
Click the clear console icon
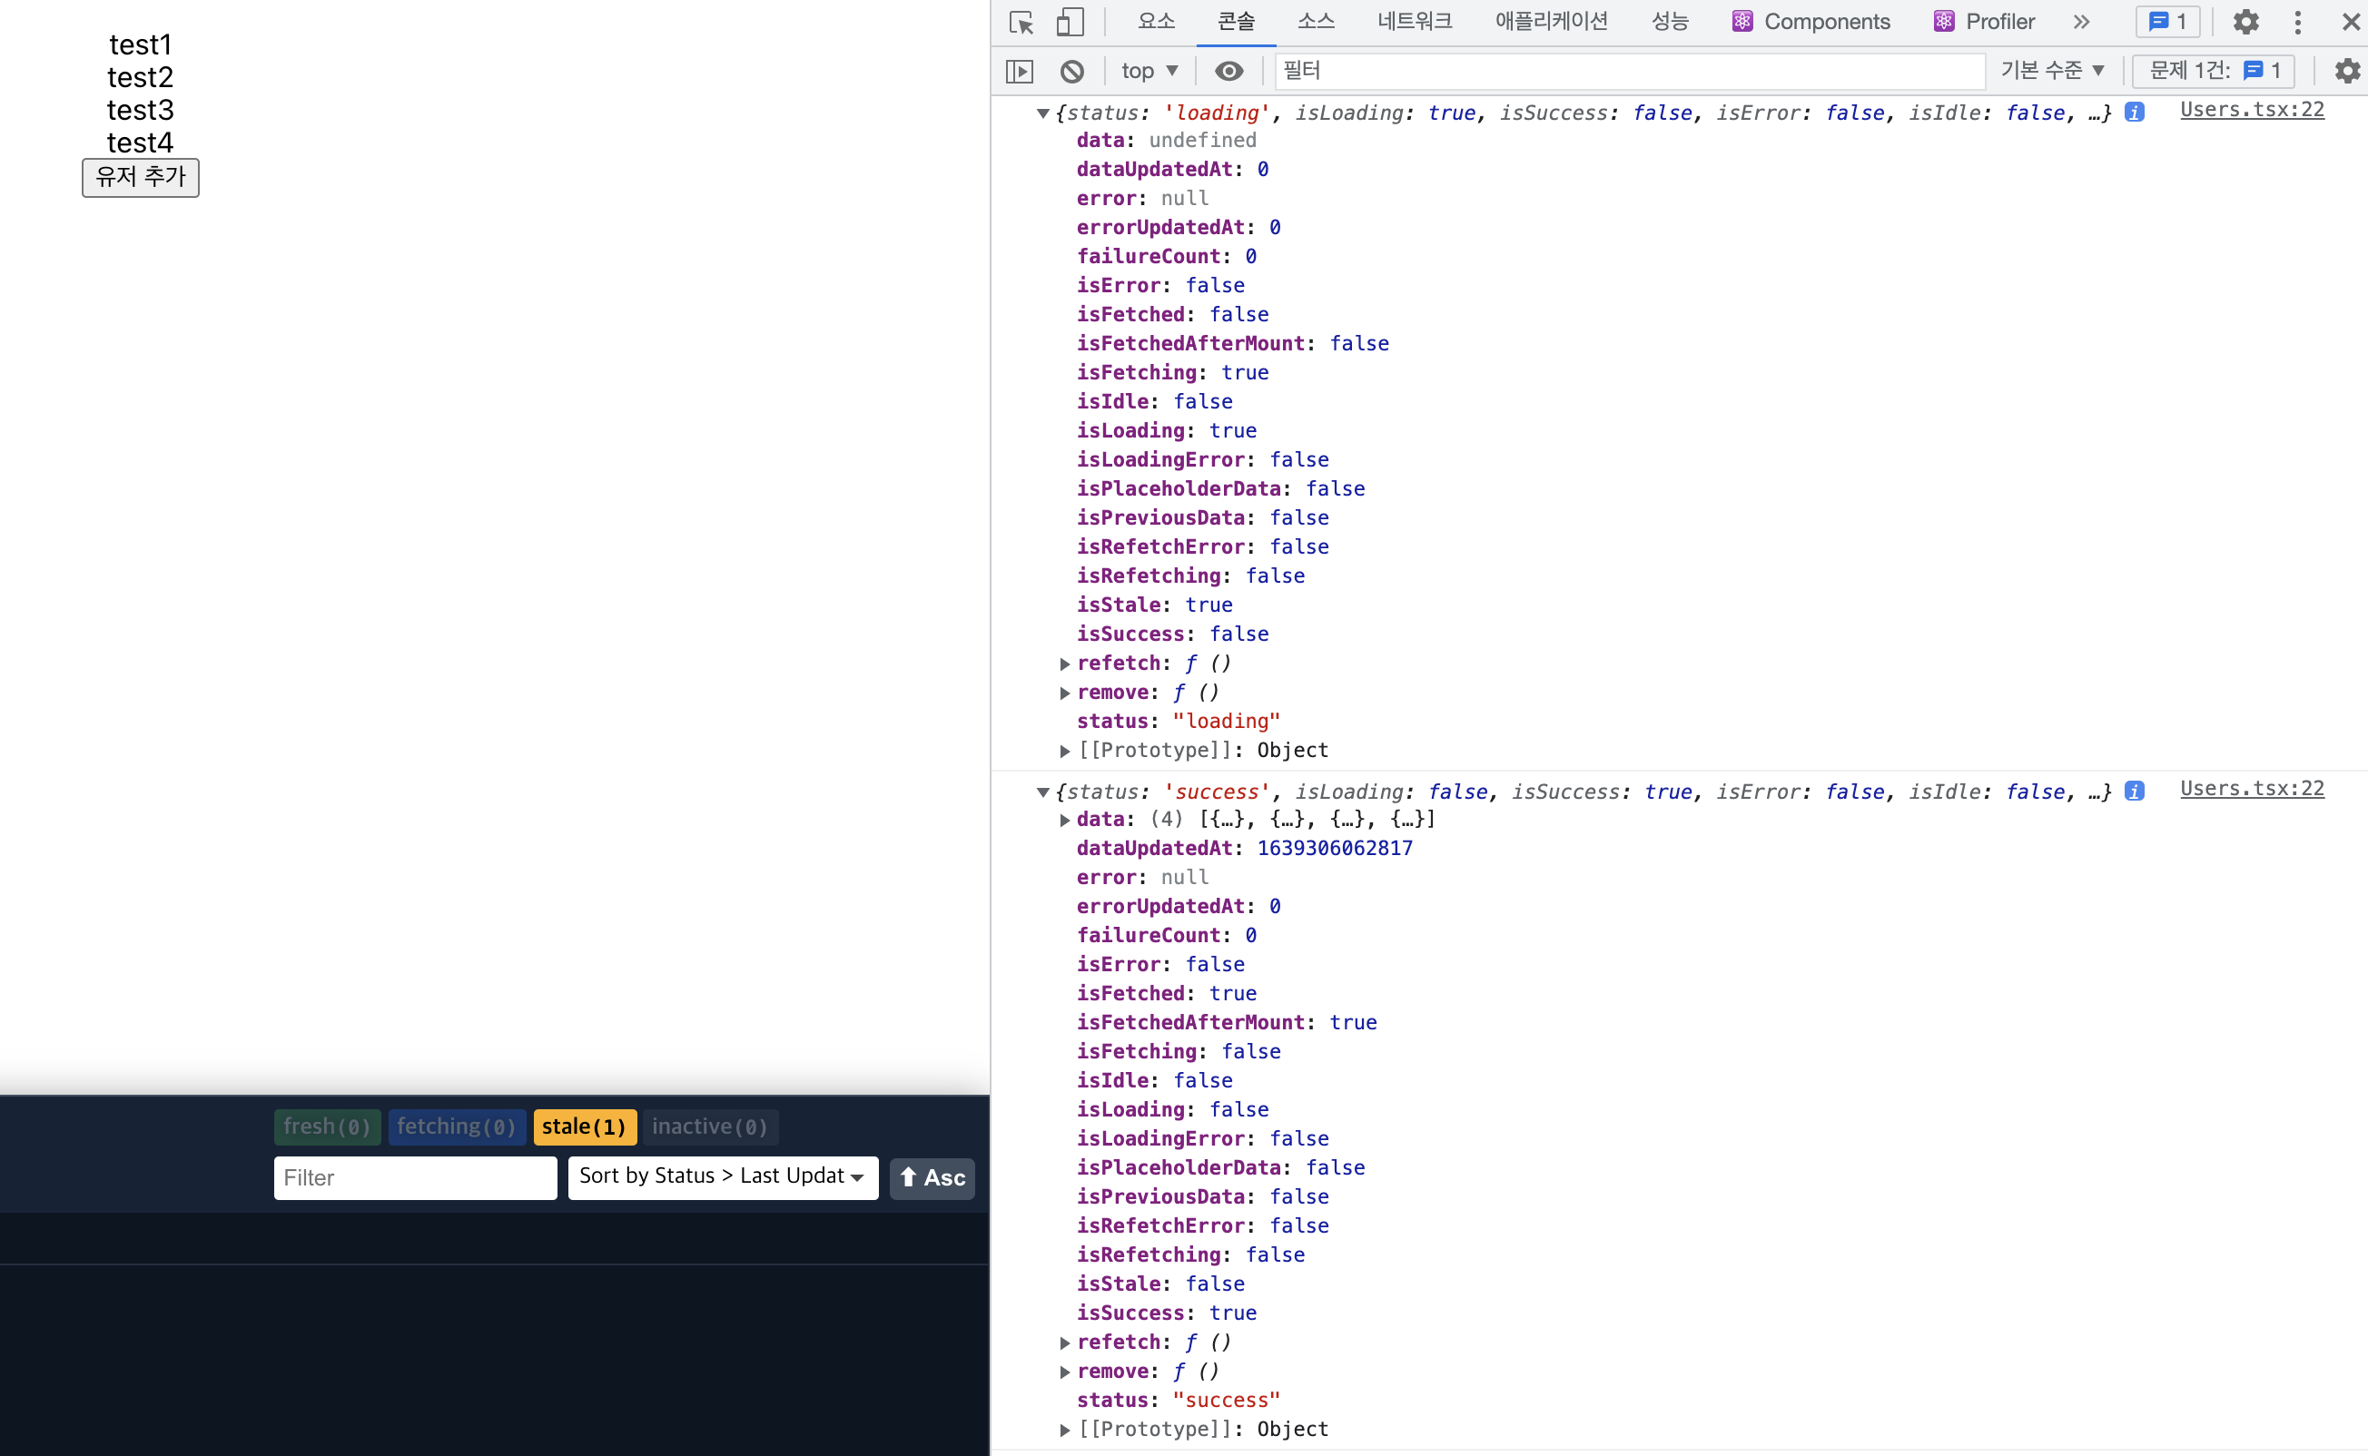pos(1071,72)
